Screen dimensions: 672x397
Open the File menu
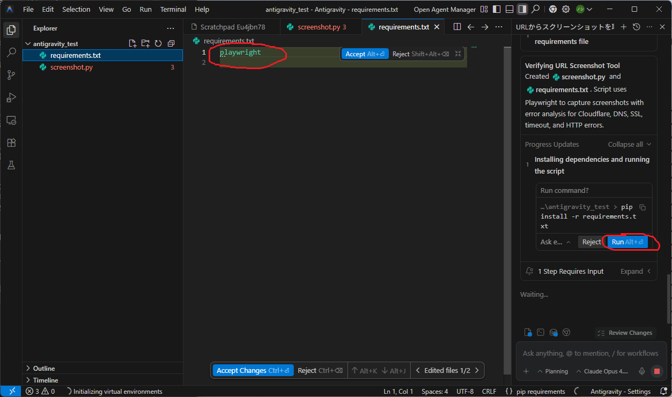pyautogui.click(x=28, y=9)
